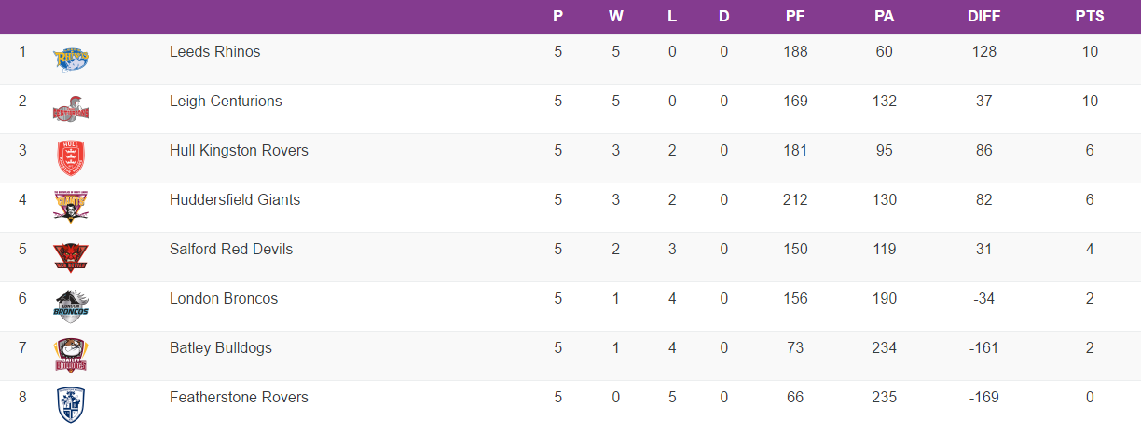The height and width of the screenshot is (434, 1141).
Task: Click the Leigh Centurions team logo
Action: [x=71, y=109]
